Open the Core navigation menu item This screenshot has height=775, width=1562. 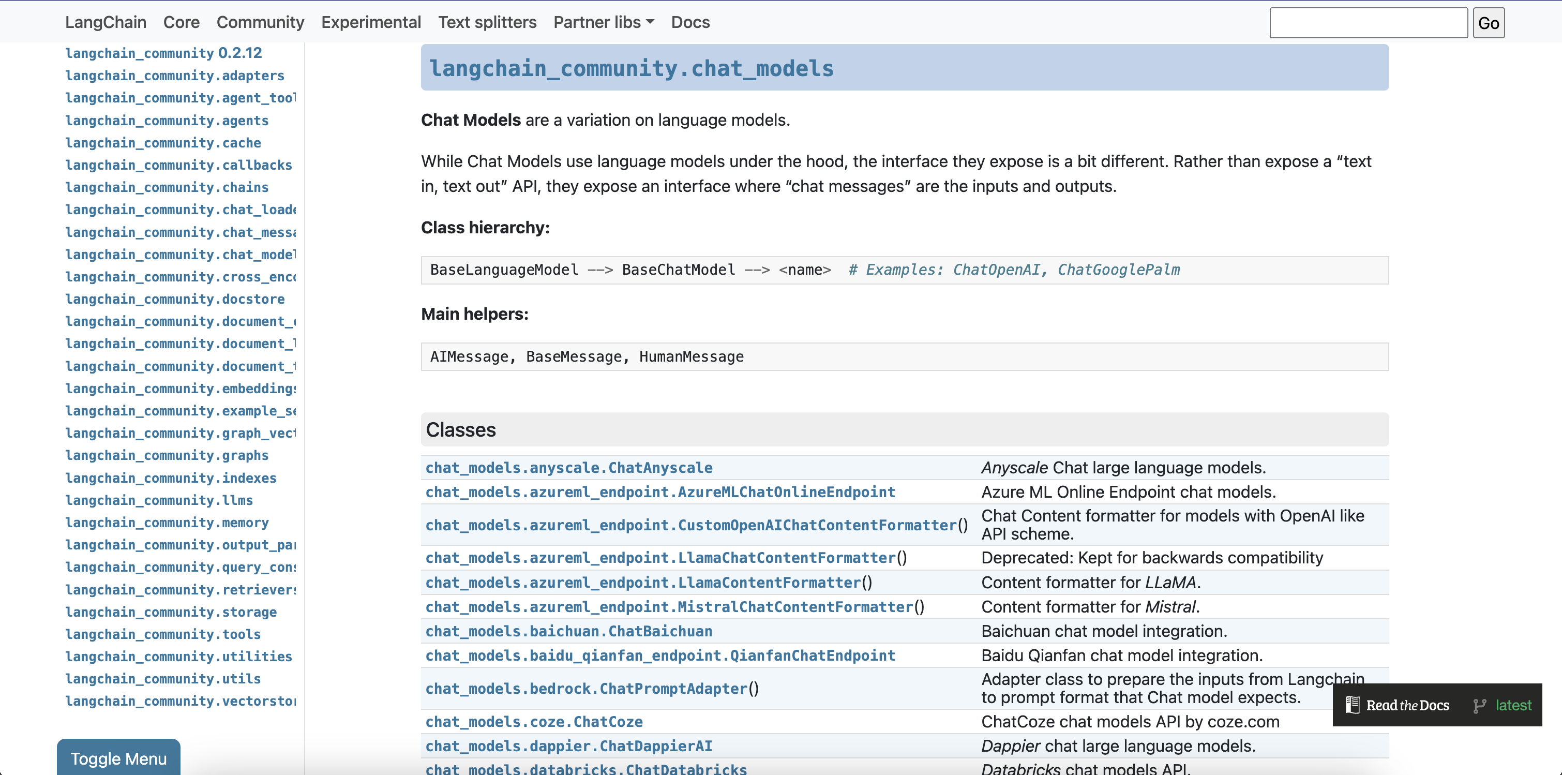click(x=182, y=22)
